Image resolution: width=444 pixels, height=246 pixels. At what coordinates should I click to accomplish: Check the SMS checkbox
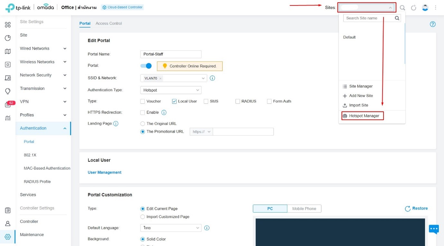(206, 101)
